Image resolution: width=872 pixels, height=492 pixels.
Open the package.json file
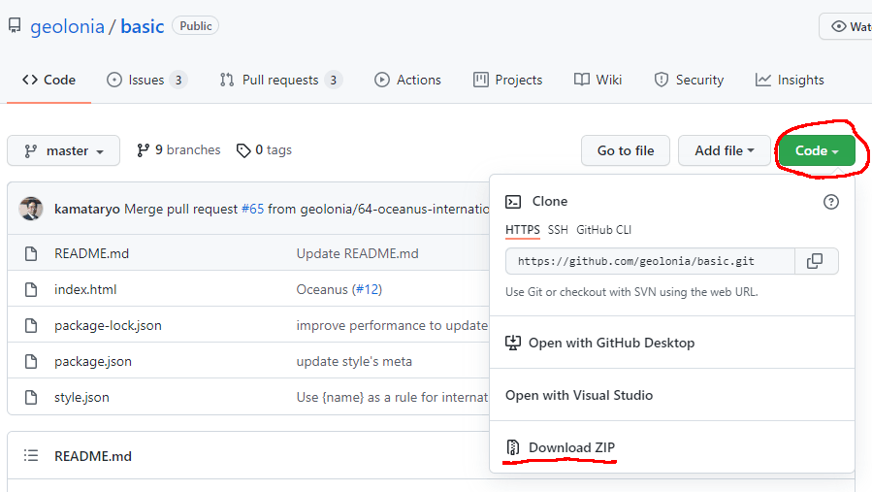tap(93, 361)
